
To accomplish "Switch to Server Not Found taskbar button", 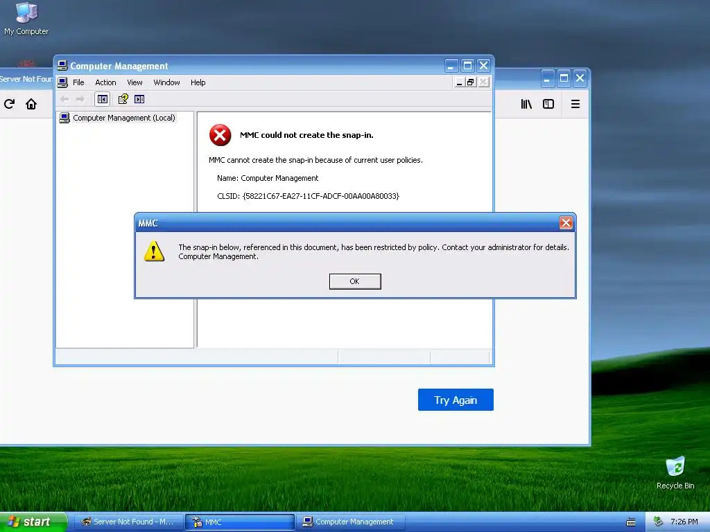I will (x=128, y=522).
